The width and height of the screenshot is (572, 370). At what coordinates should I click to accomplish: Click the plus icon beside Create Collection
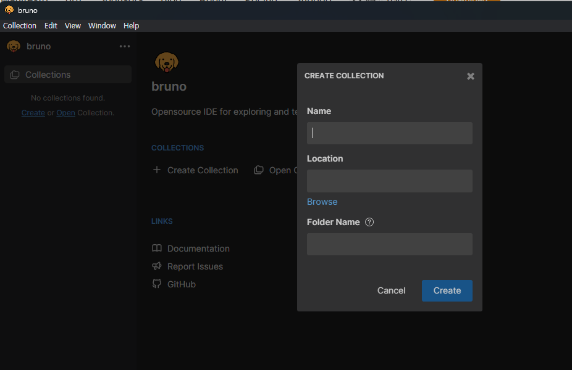coord(156,170)
